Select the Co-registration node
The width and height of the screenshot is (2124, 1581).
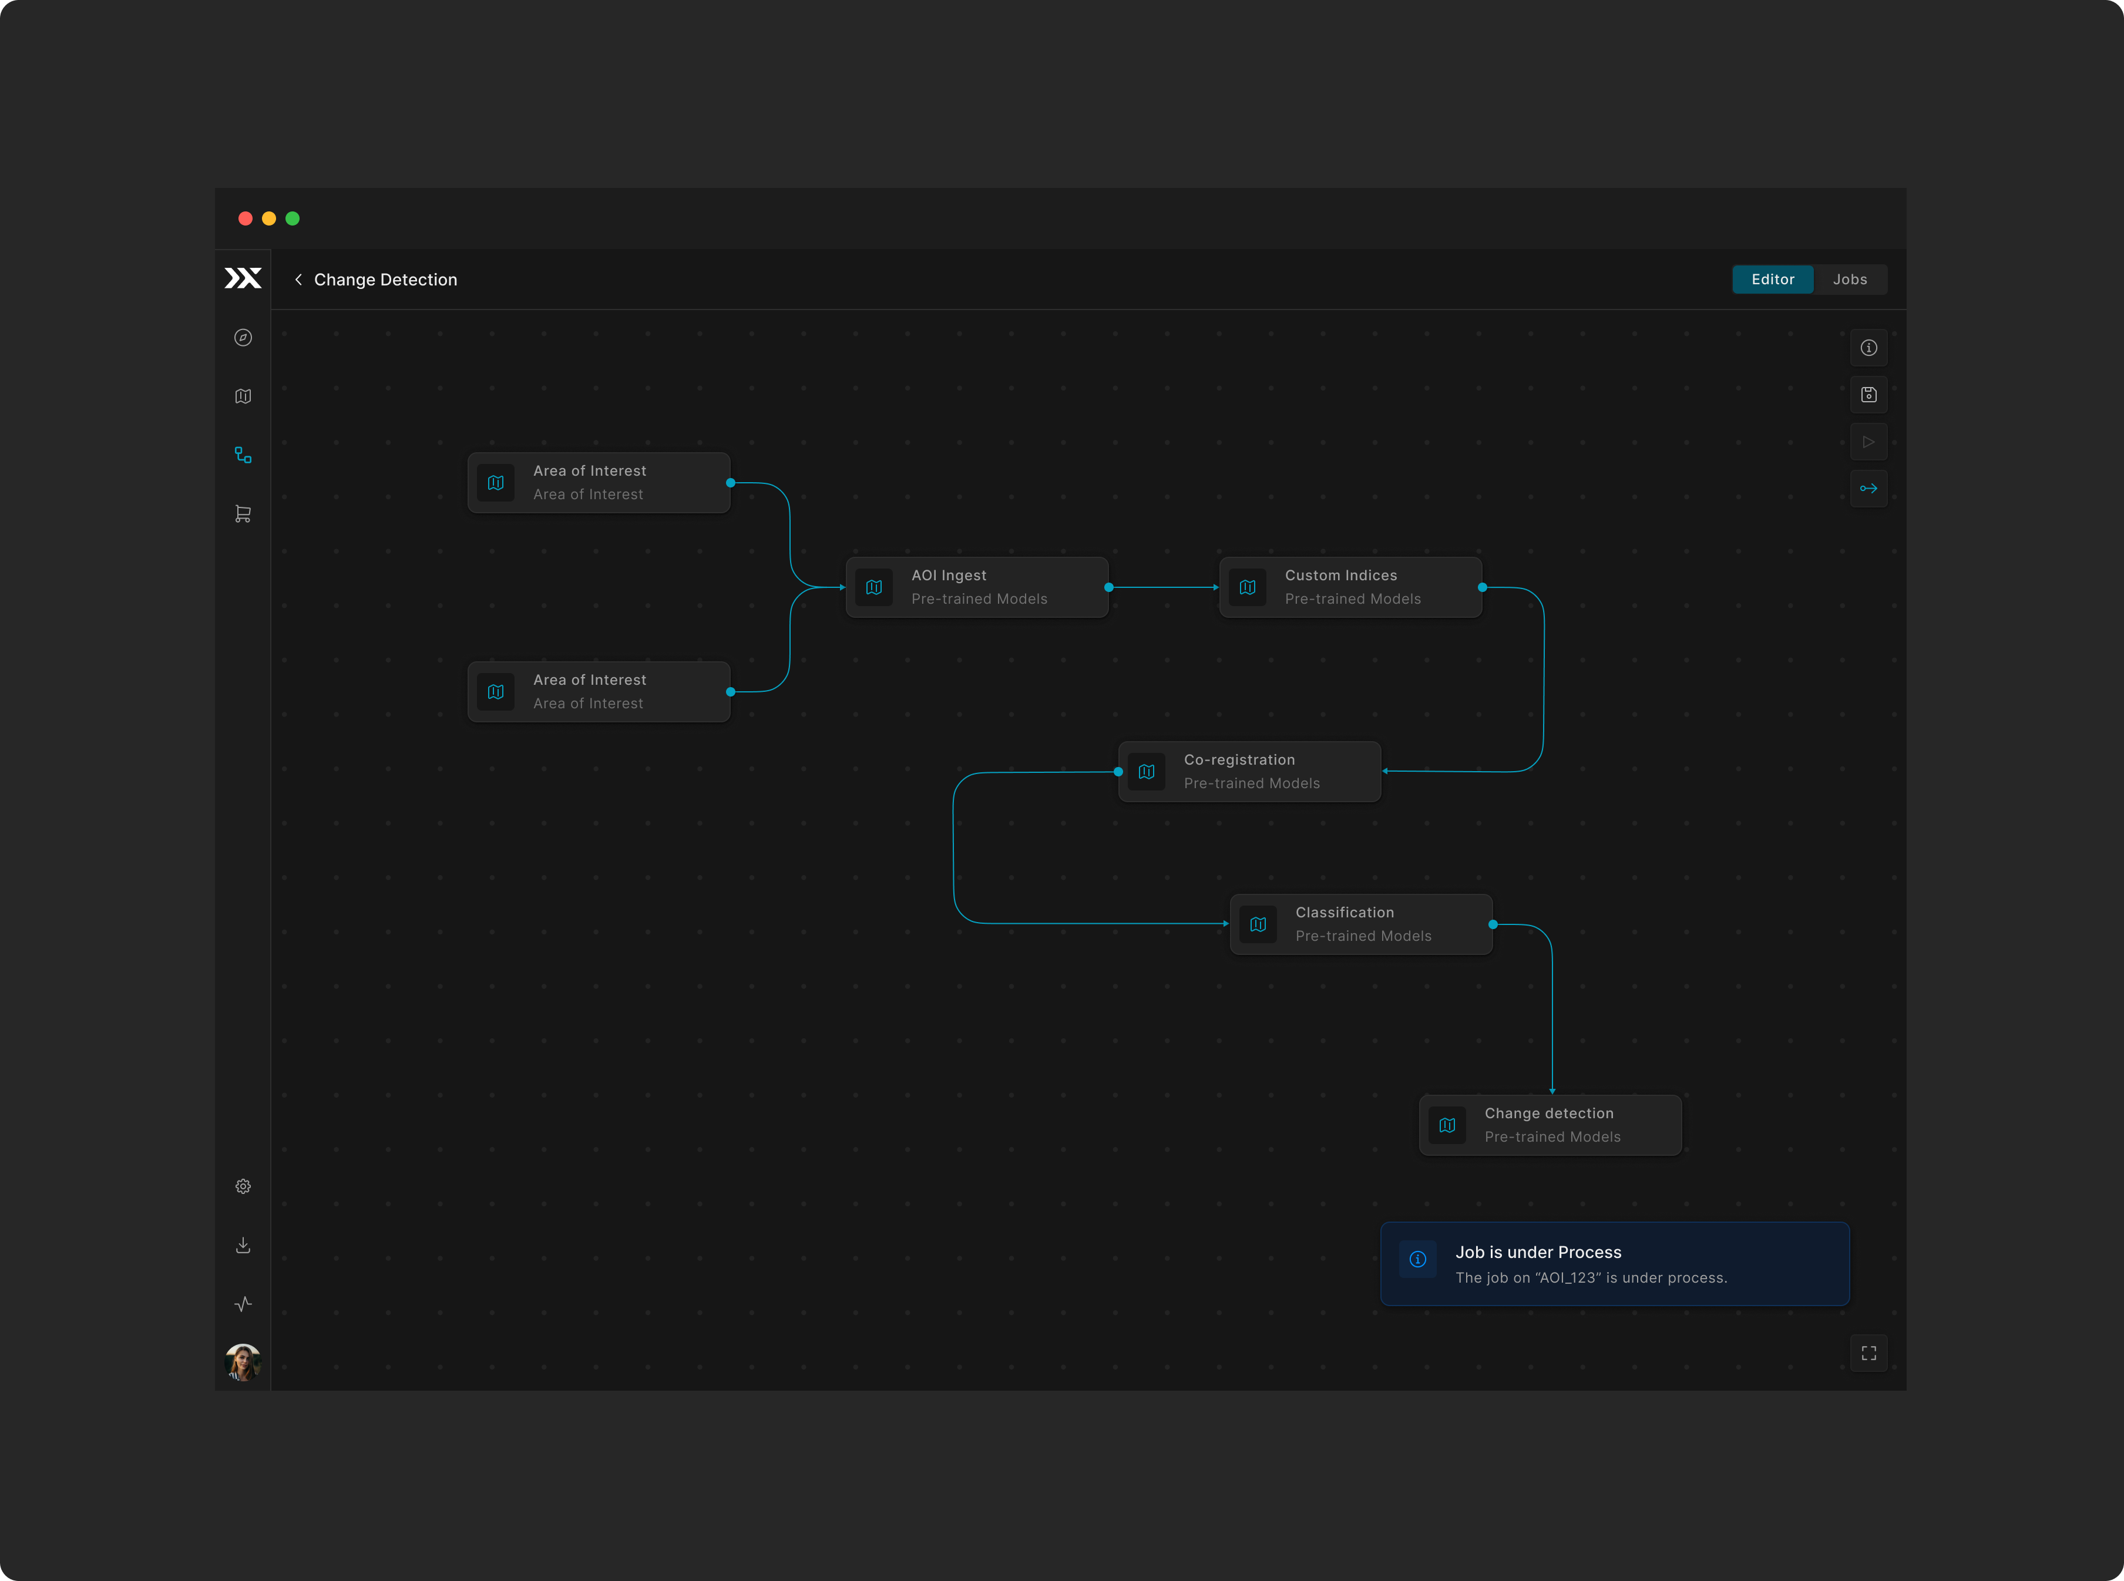[x=1249, y=772]
